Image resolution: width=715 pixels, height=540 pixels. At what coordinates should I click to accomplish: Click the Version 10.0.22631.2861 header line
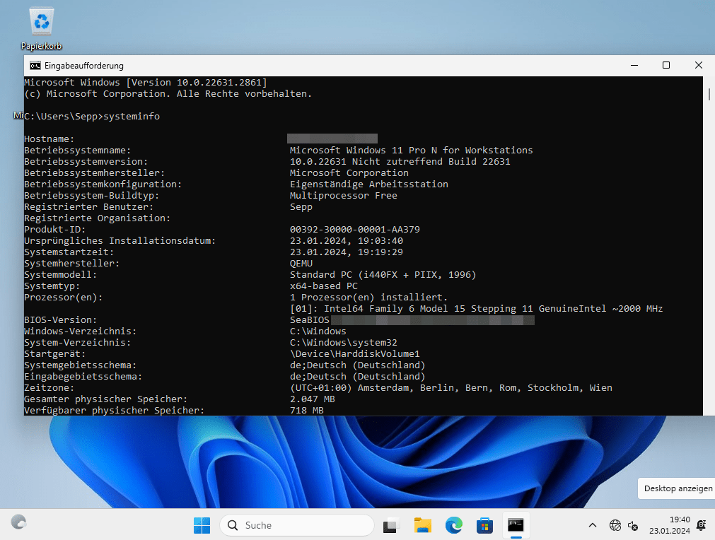tap(146, 83)
